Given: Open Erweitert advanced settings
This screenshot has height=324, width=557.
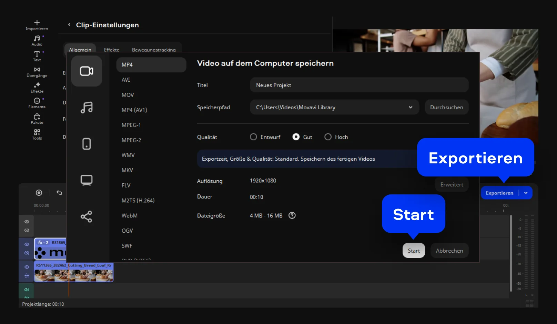Looking at the screenshot, I should (x=452, y=184).
